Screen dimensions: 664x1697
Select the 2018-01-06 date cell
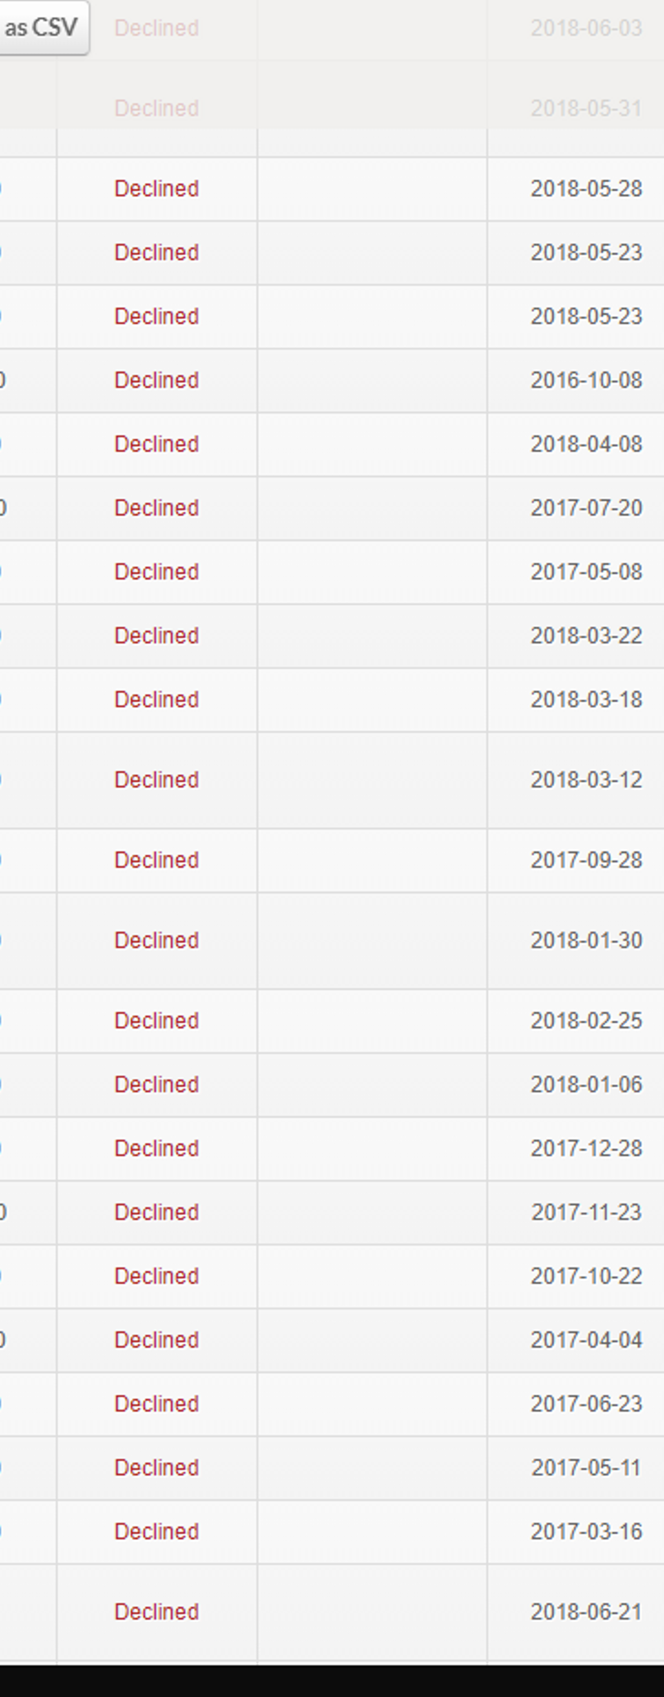[586, 1084]
